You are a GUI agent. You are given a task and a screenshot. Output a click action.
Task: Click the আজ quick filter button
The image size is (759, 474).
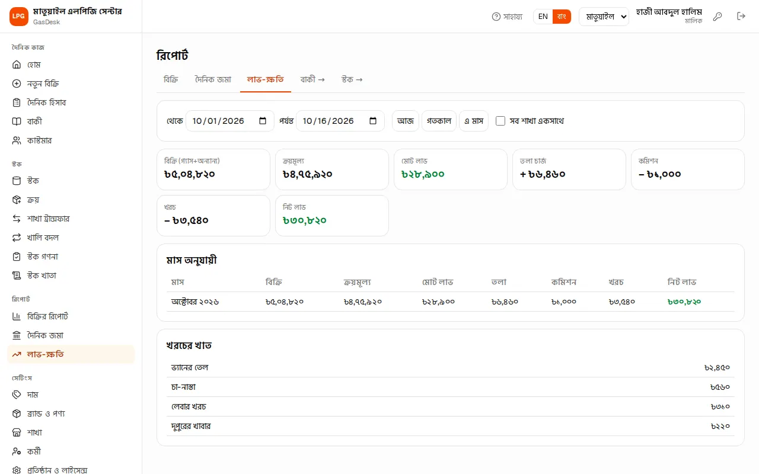406,121
